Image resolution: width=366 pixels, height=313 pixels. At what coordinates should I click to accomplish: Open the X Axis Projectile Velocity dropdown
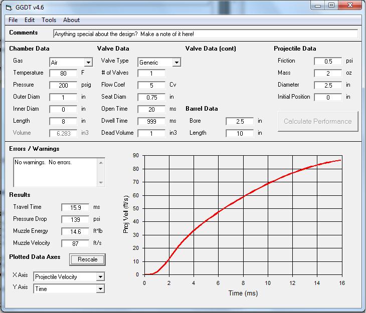coord(100,277)
